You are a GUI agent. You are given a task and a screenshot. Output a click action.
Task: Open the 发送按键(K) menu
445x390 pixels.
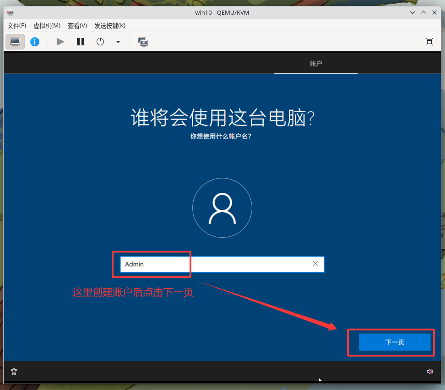pos(110,26)
